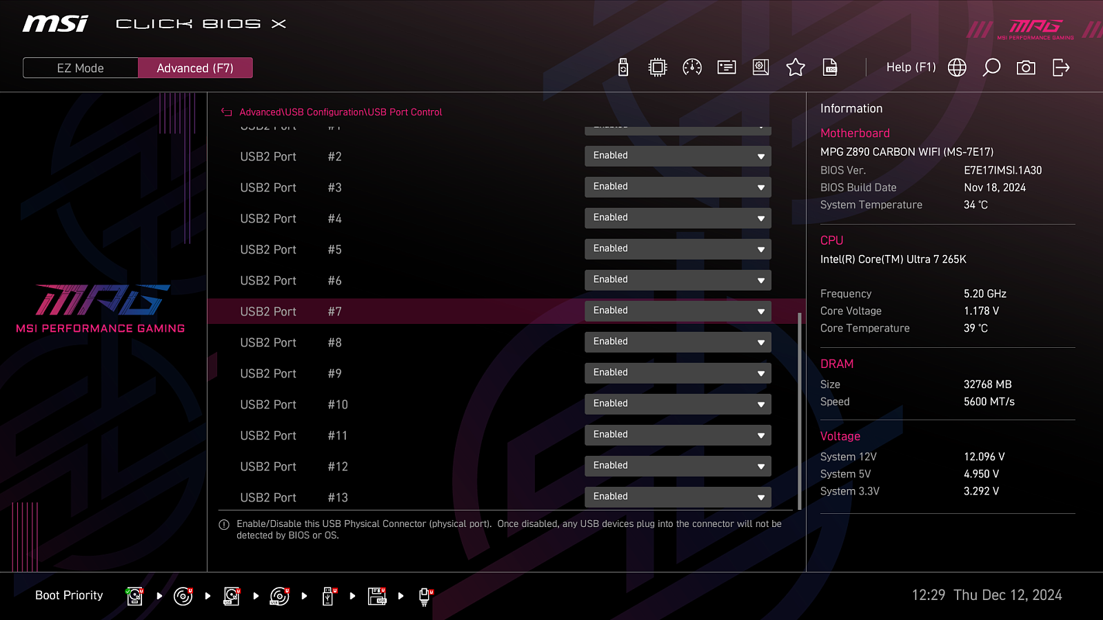Viewport: 1103px width, 620px height.
Task: Click the exit icon in the toolbar
Action: 1061,68
